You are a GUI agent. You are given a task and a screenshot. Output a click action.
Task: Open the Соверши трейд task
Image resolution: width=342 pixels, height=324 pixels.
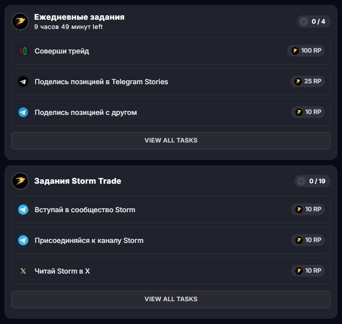[61, 51]
